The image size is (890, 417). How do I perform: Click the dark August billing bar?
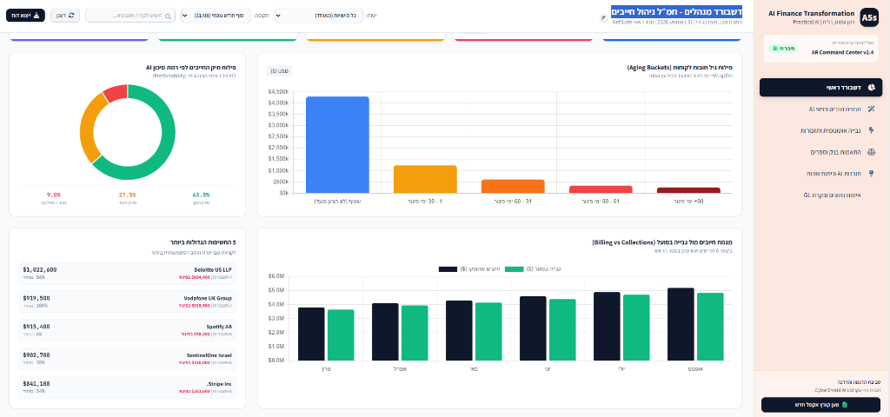(681, 324)
